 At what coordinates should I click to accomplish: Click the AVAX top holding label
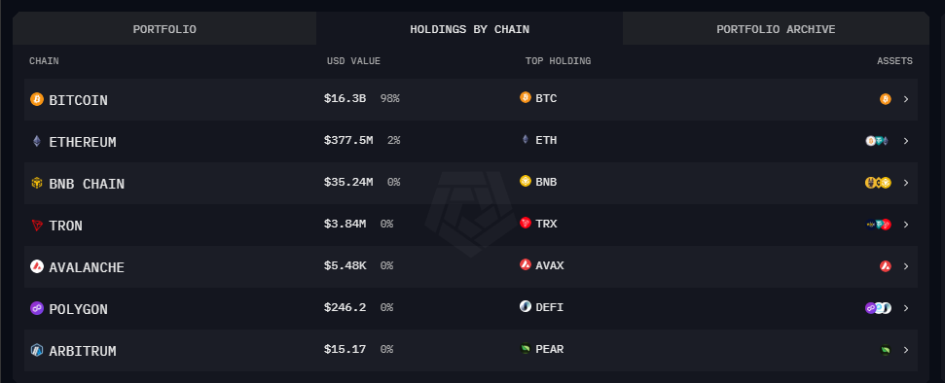(x=550, y=265)
